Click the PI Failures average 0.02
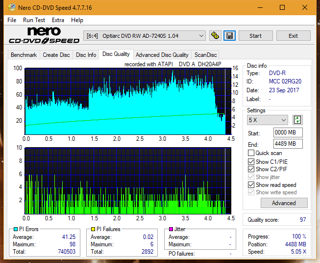Image resolution: width=320 pixels, height=263 pixels. coord(148,237)
